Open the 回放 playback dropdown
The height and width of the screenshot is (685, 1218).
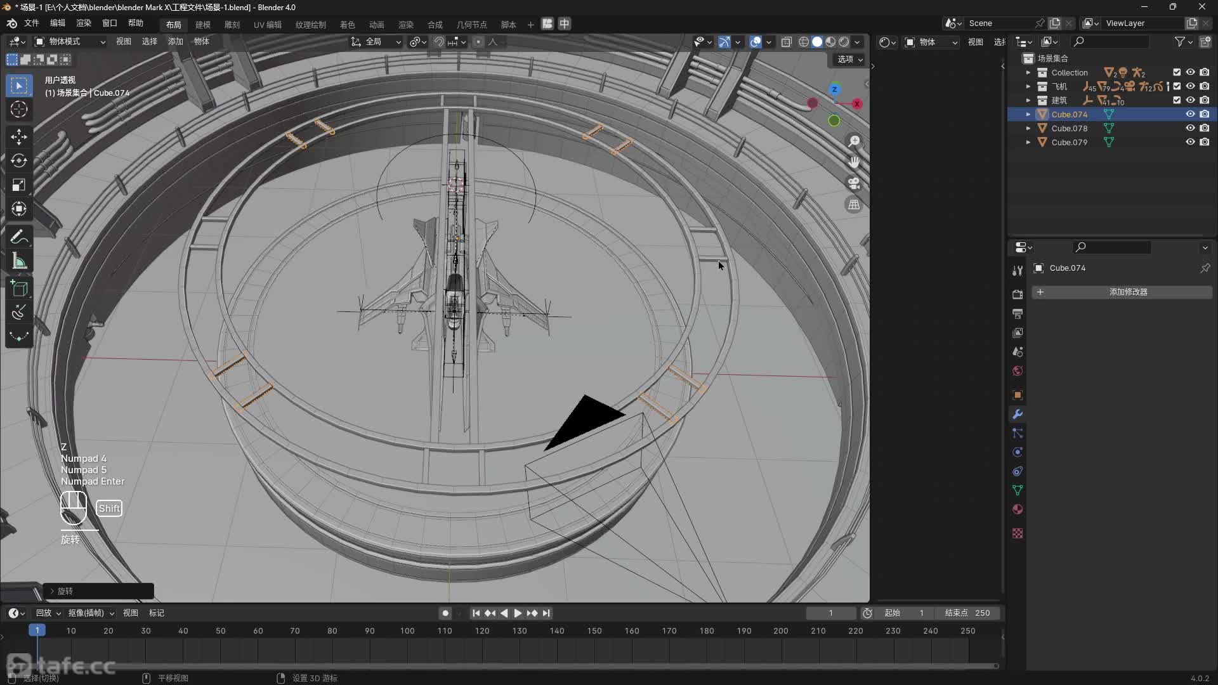click(x=48, y=613)
